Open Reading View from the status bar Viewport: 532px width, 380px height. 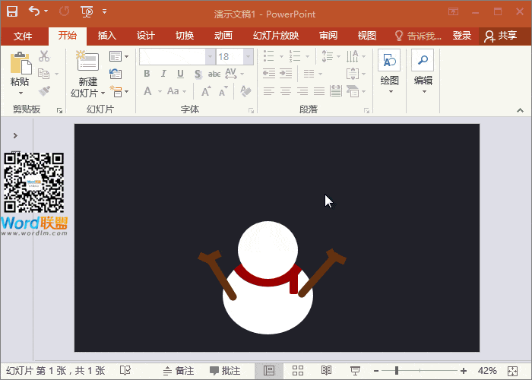[326, 370]
